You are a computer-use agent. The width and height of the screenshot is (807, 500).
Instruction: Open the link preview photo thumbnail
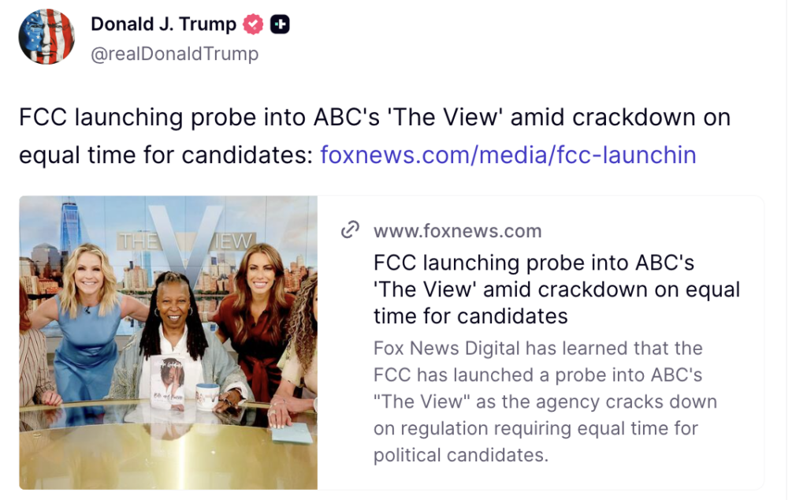click(169, 342)
